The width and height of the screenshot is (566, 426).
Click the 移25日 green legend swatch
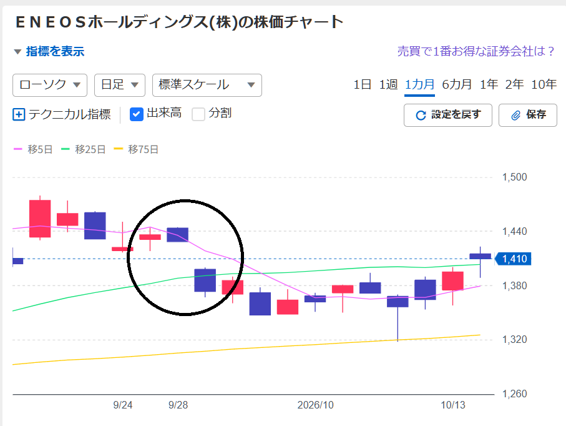pyautogui.click(x=66, y=149)
